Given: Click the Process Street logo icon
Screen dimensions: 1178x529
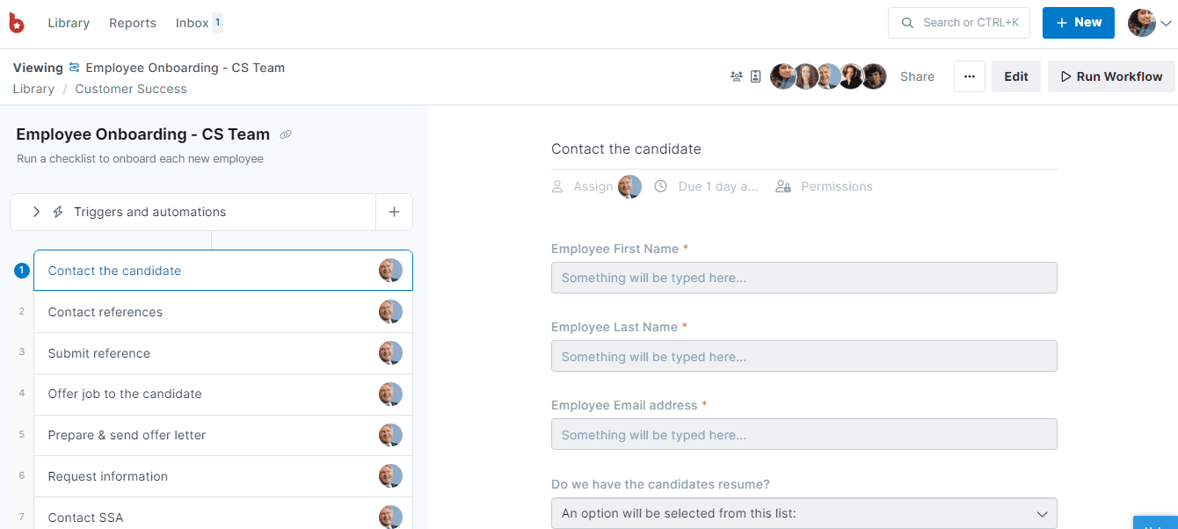Looking at the screenshot, I should click(x=17, y=23).
